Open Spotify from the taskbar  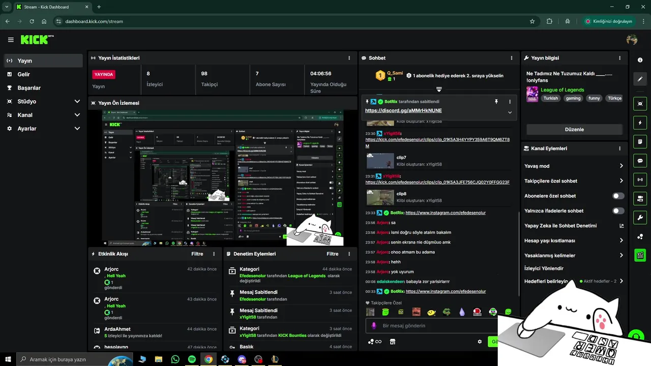tap(192, 359)
